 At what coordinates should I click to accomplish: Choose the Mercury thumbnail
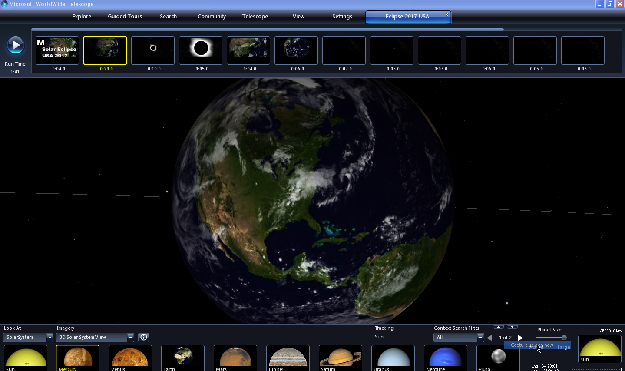78,358
